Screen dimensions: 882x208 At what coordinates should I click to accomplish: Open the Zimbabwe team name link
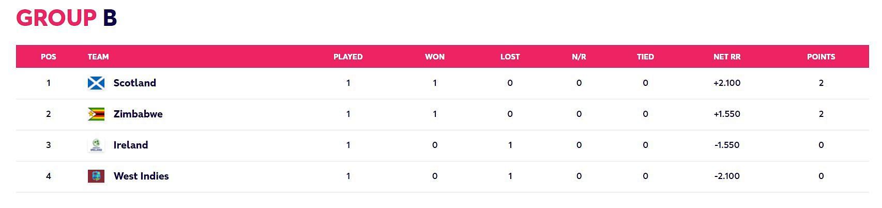point(138,114)
